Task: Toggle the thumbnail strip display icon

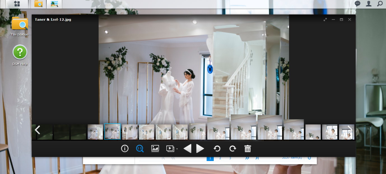Action: tap(155, 149)
